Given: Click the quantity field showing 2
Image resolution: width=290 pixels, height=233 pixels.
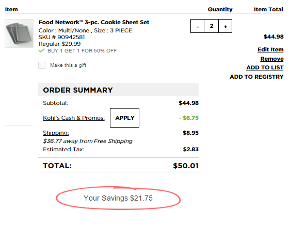Looking at the screenshot, I should point(212,26).
